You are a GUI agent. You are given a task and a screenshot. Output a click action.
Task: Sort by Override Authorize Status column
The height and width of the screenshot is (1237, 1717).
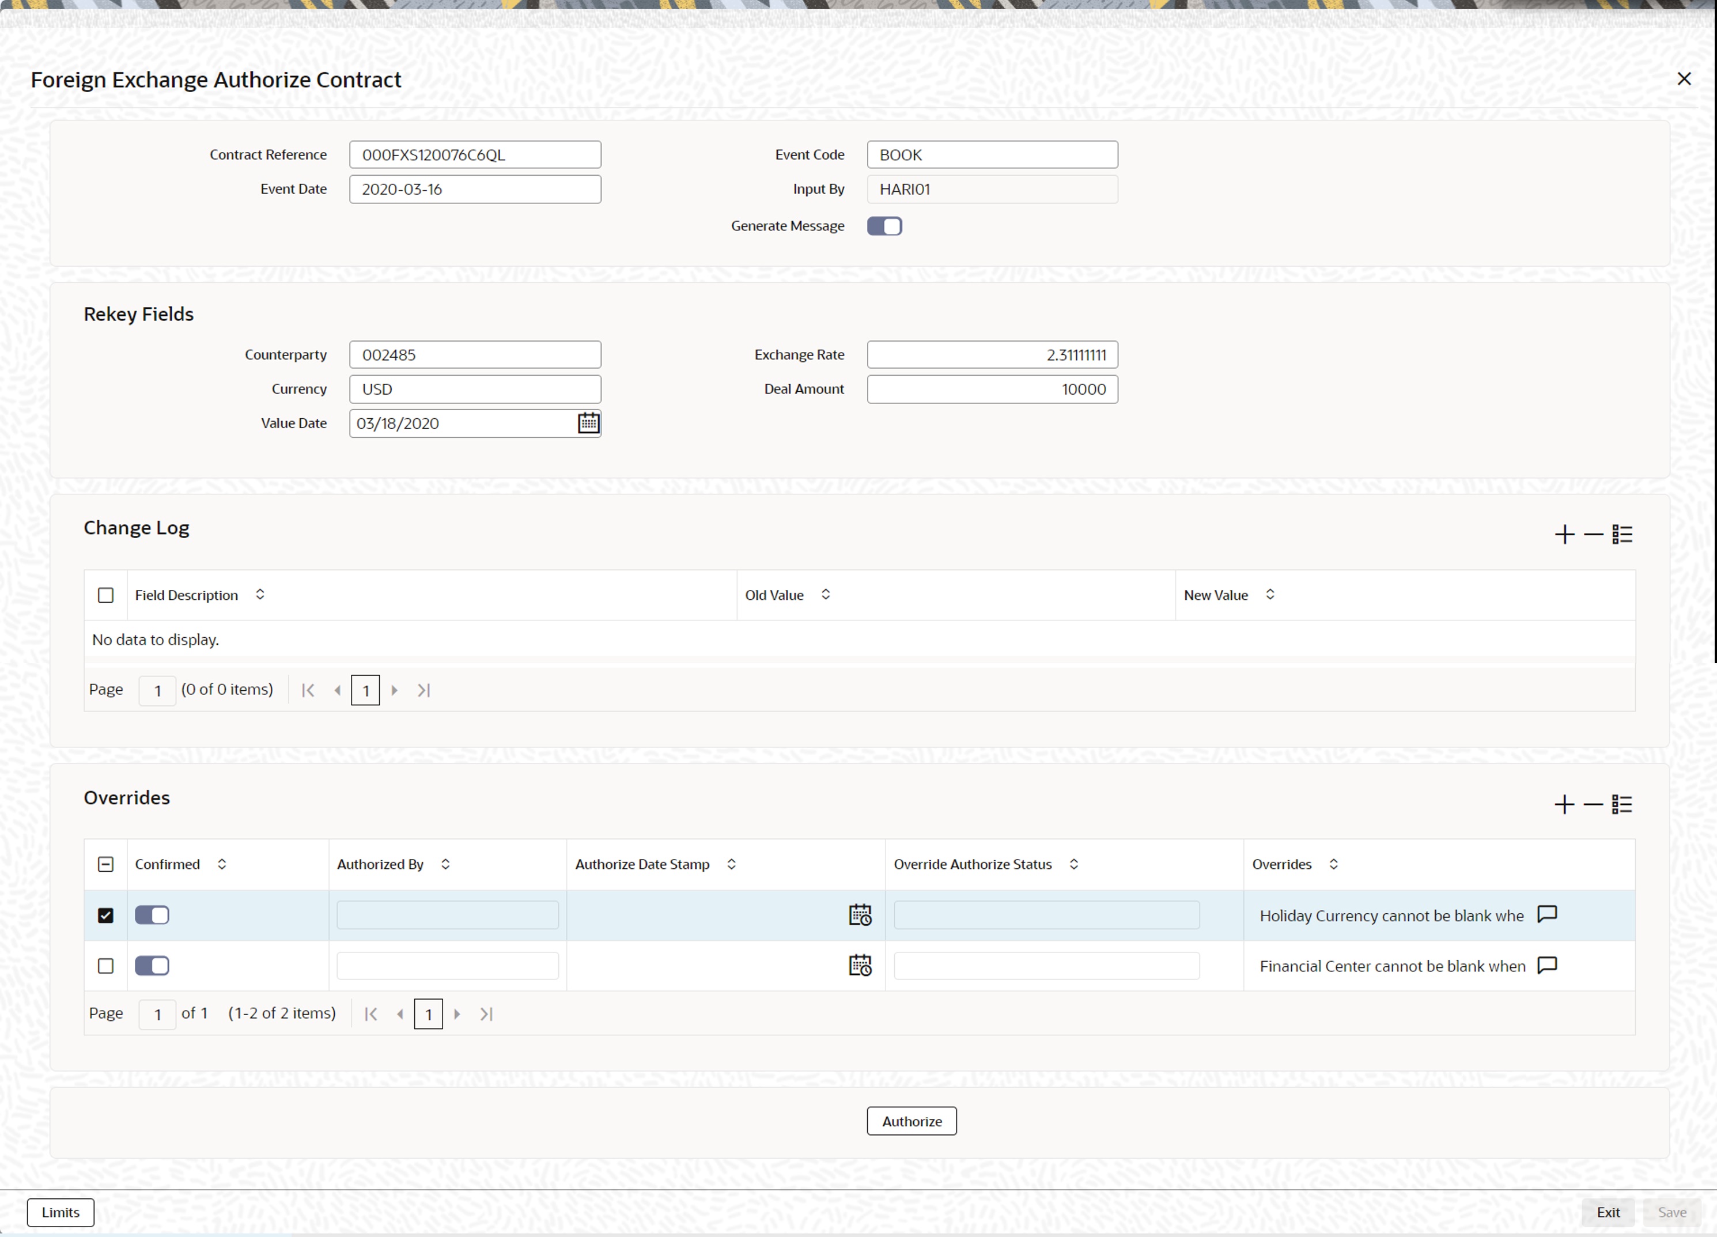[x=1073, y=865]
